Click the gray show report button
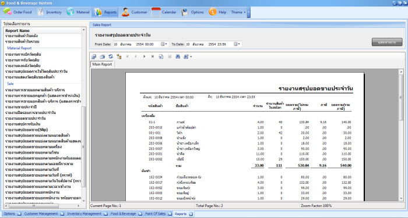Image resolution: width=408 pixels, height=218 pixels. click(387, 42)
